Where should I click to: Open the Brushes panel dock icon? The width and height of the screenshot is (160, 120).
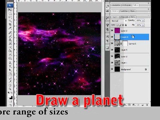coord(107,25)
